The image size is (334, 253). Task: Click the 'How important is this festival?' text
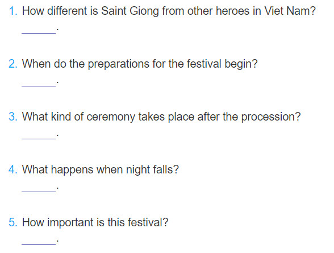click(x=95, y=223)
